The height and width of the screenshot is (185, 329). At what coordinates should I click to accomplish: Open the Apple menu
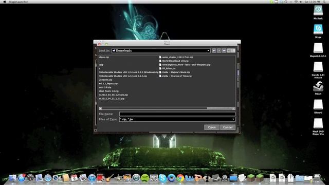pyautogui.click(x=5, y=2)
